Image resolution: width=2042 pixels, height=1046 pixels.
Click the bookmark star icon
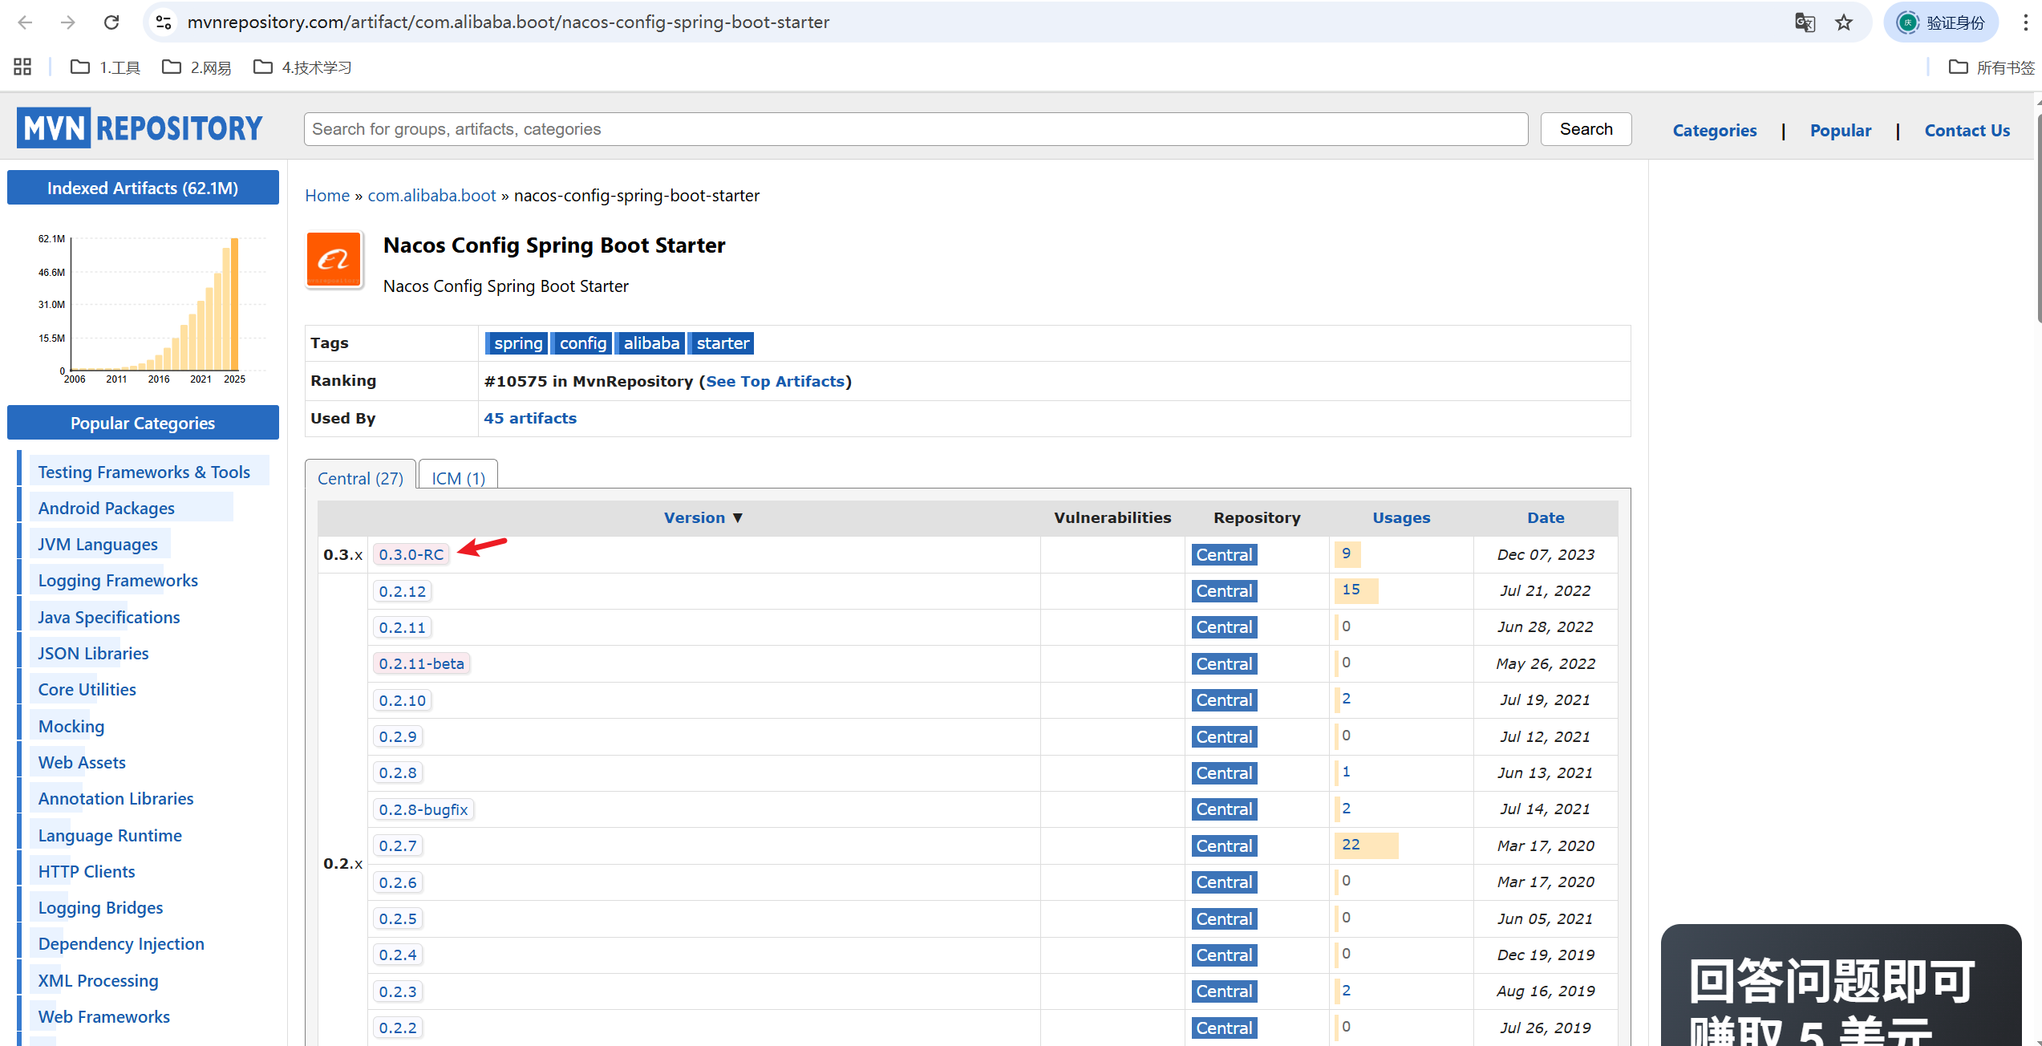[x=1844, y=22]
